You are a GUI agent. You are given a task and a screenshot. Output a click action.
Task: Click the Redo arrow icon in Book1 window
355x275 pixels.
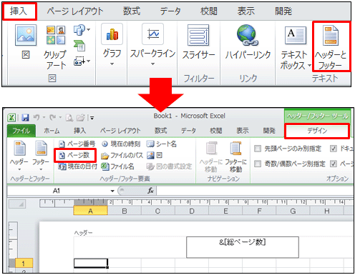tap(53, 117)
